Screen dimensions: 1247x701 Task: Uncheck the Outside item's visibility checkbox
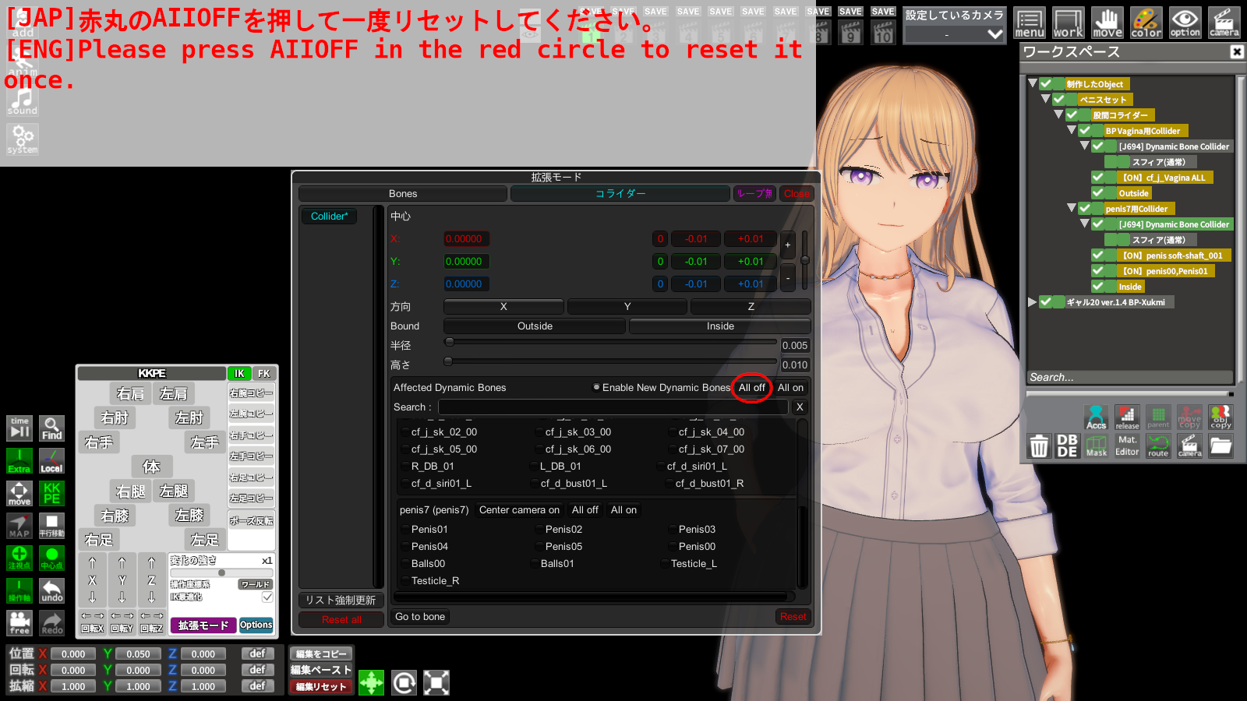coord(1097,193)
